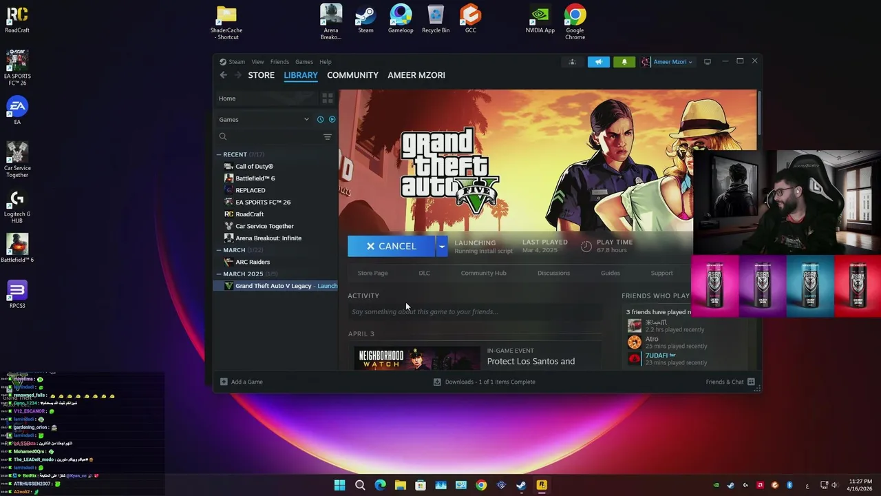Viewport: 881px width, 496px height.
Task: Select RoadCraft in library list
Action: click(x=249, y=214)
